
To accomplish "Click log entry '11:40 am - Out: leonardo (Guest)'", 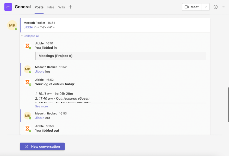I will [x=62, y=98].
